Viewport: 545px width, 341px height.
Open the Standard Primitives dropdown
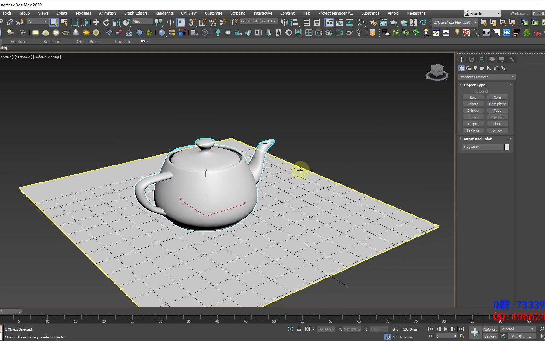click(486, 77)
